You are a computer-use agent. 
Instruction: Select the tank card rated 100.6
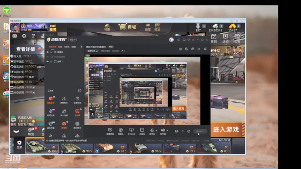42,146
